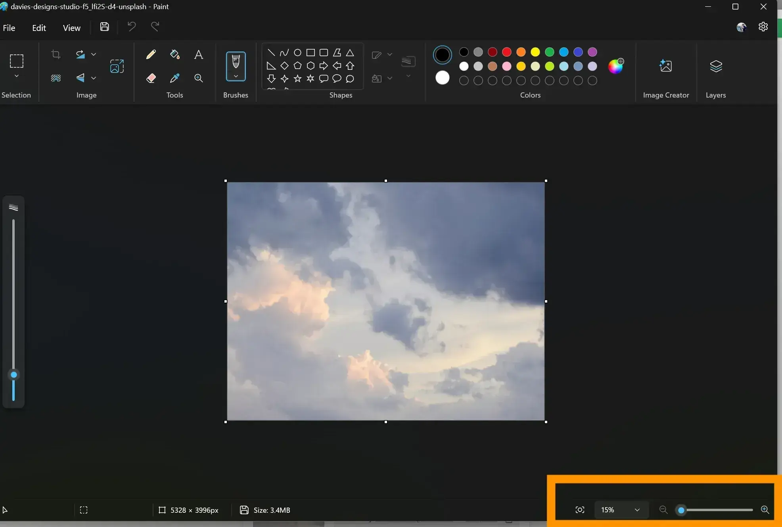Select the Crop tool
Screen dimensions: 782x527
click(56, 54)
